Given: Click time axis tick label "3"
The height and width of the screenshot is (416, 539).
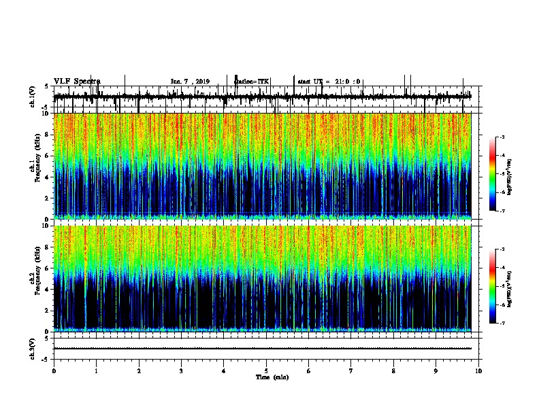Looking at the screenshot, I should coord(181,371).
